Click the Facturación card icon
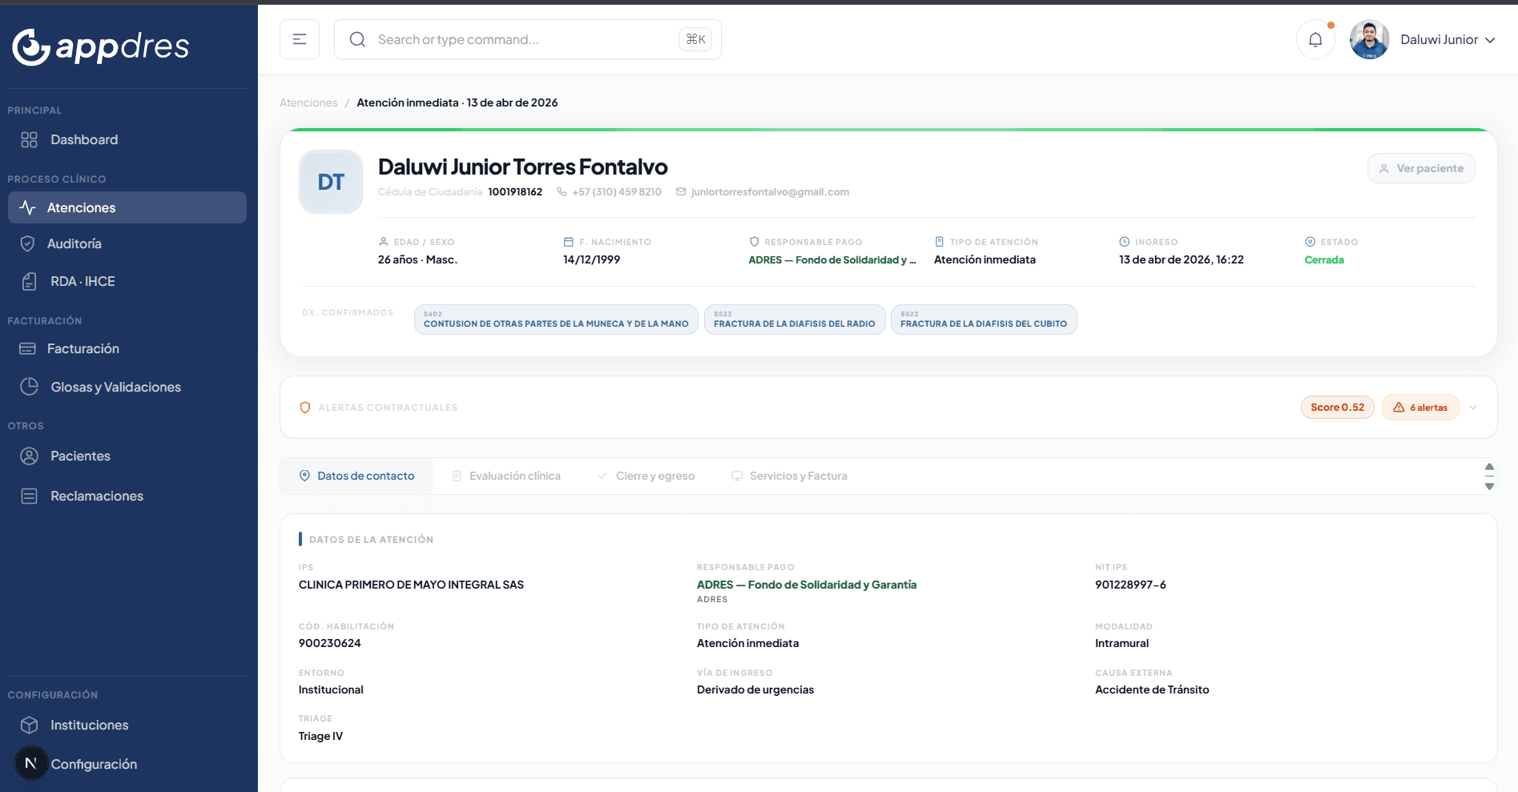1518x792 pixels. (27, 349)
